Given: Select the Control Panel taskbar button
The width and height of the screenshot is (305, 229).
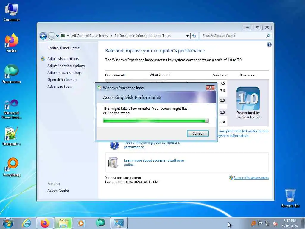Looking at the screenshot, I should coord(119,223).
